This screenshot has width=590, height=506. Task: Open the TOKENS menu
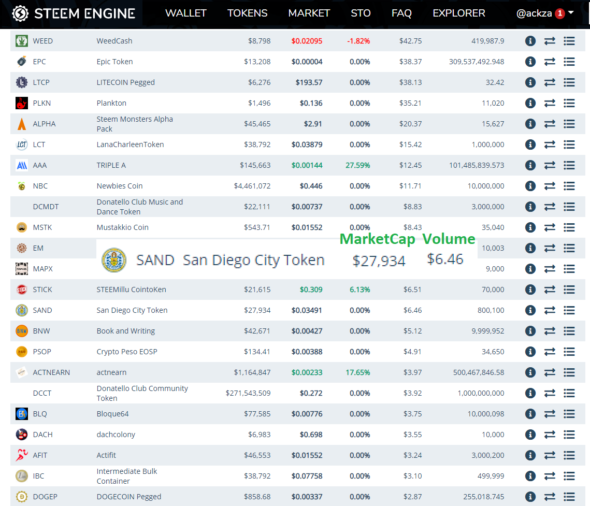click(x=247, y=13)
